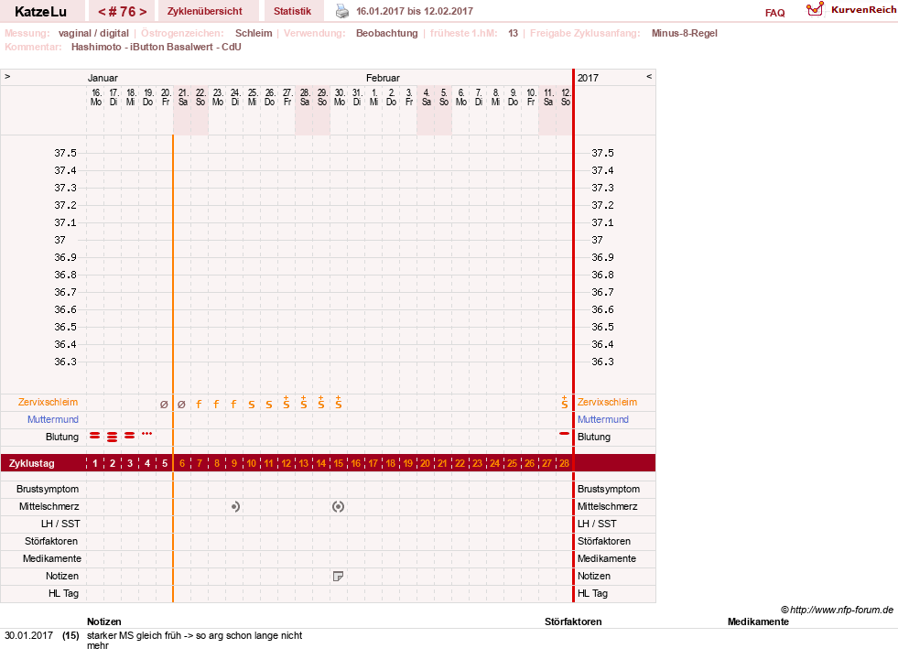Viewport: 898px width, 670px height.
Task: Click cycle day 1 in Zyklustag row
Action: pos(95,463)
